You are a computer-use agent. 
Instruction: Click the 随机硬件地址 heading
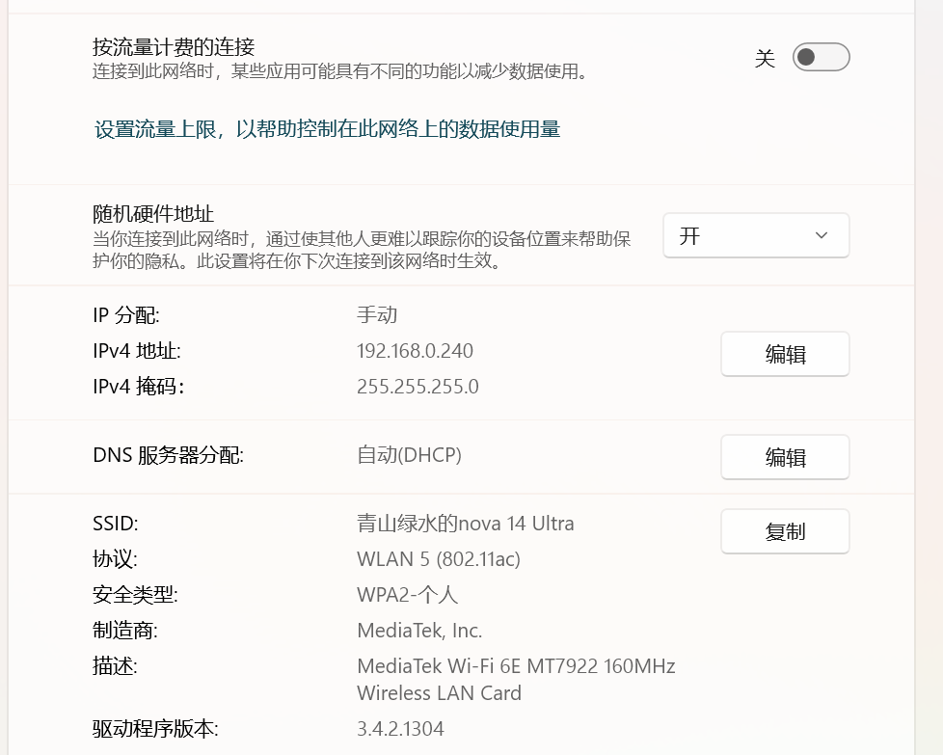pyautogui.click(x=153, y=214)
